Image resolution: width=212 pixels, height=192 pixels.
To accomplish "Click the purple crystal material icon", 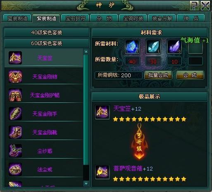I will point(174,47).
